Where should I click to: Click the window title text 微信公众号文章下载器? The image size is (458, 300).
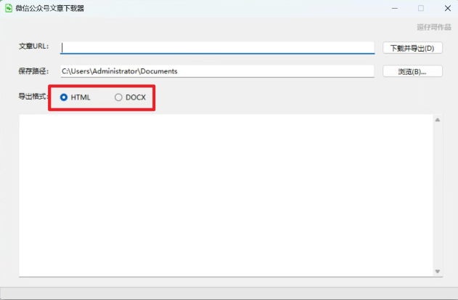50,8
